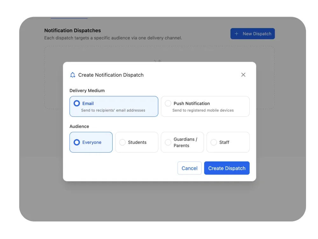The height and width of the screenshot is (239, 318).
Task: Cancel the dispatch creation
Action: coord(190,168)
